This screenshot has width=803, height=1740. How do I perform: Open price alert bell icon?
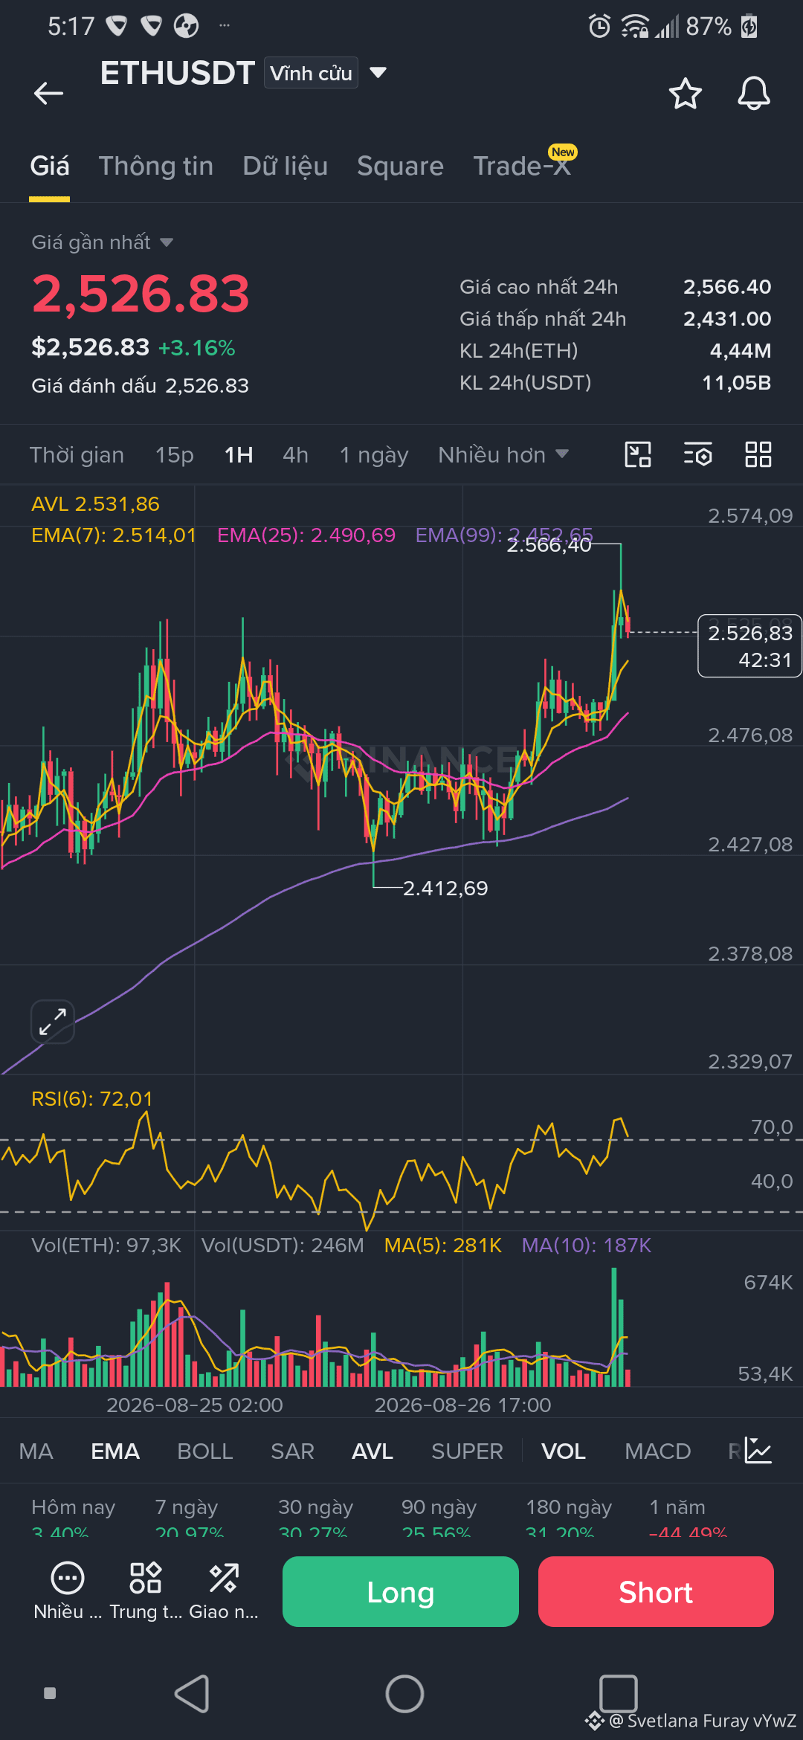pos(753,93)
